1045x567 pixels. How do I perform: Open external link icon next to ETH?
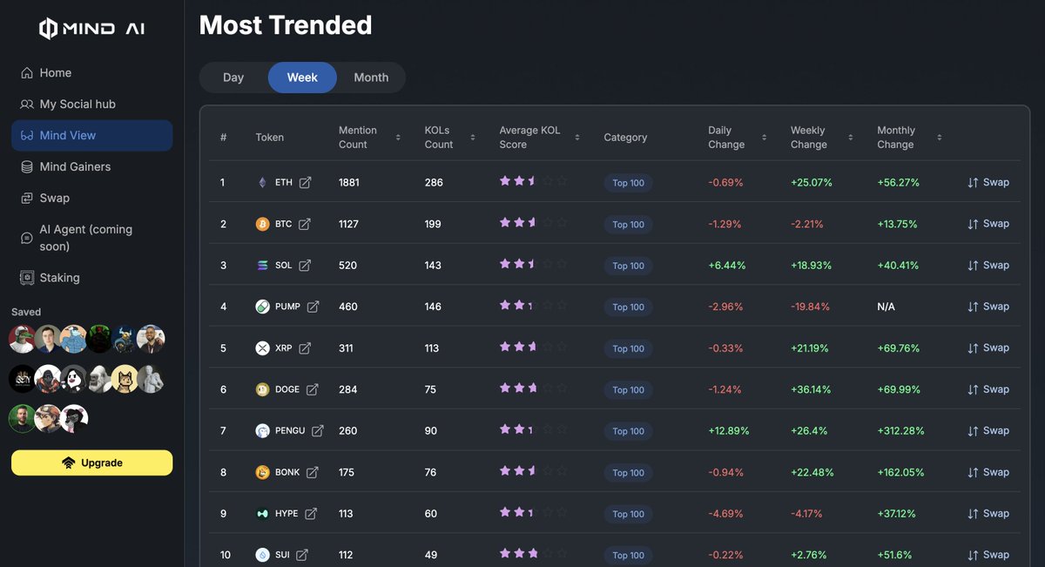[x=305, y=183]
